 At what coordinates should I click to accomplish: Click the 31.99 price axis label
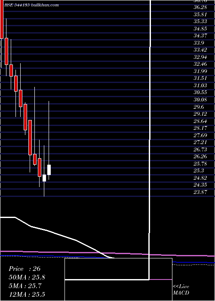click(200, 71)
